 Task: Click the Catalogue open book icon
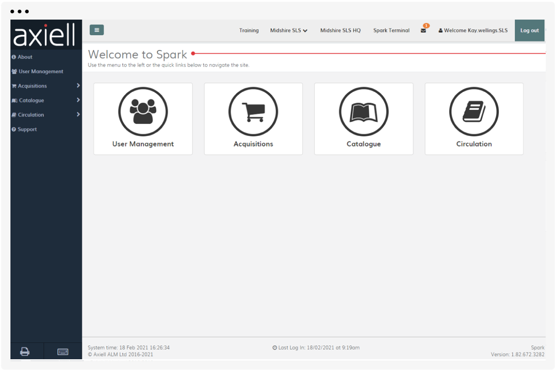[363, 112]
